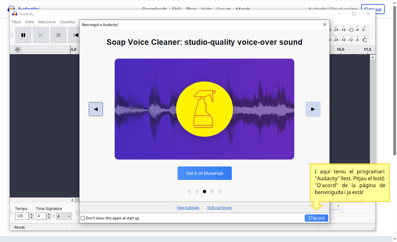The image size is (397, 242).
Task: Decrease time signature numerator with down arrow
Action: click(x=49, y=218)
